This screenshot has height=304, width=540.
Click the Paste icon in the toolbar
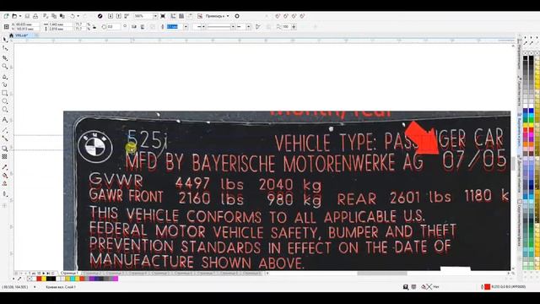click(x=62, y=16)
